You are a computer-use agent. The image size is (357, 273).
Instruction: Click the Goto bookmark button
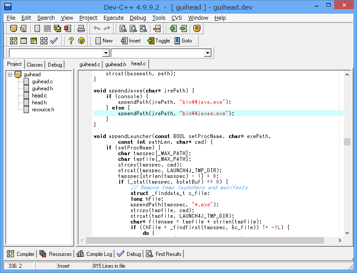pos(183,41)
